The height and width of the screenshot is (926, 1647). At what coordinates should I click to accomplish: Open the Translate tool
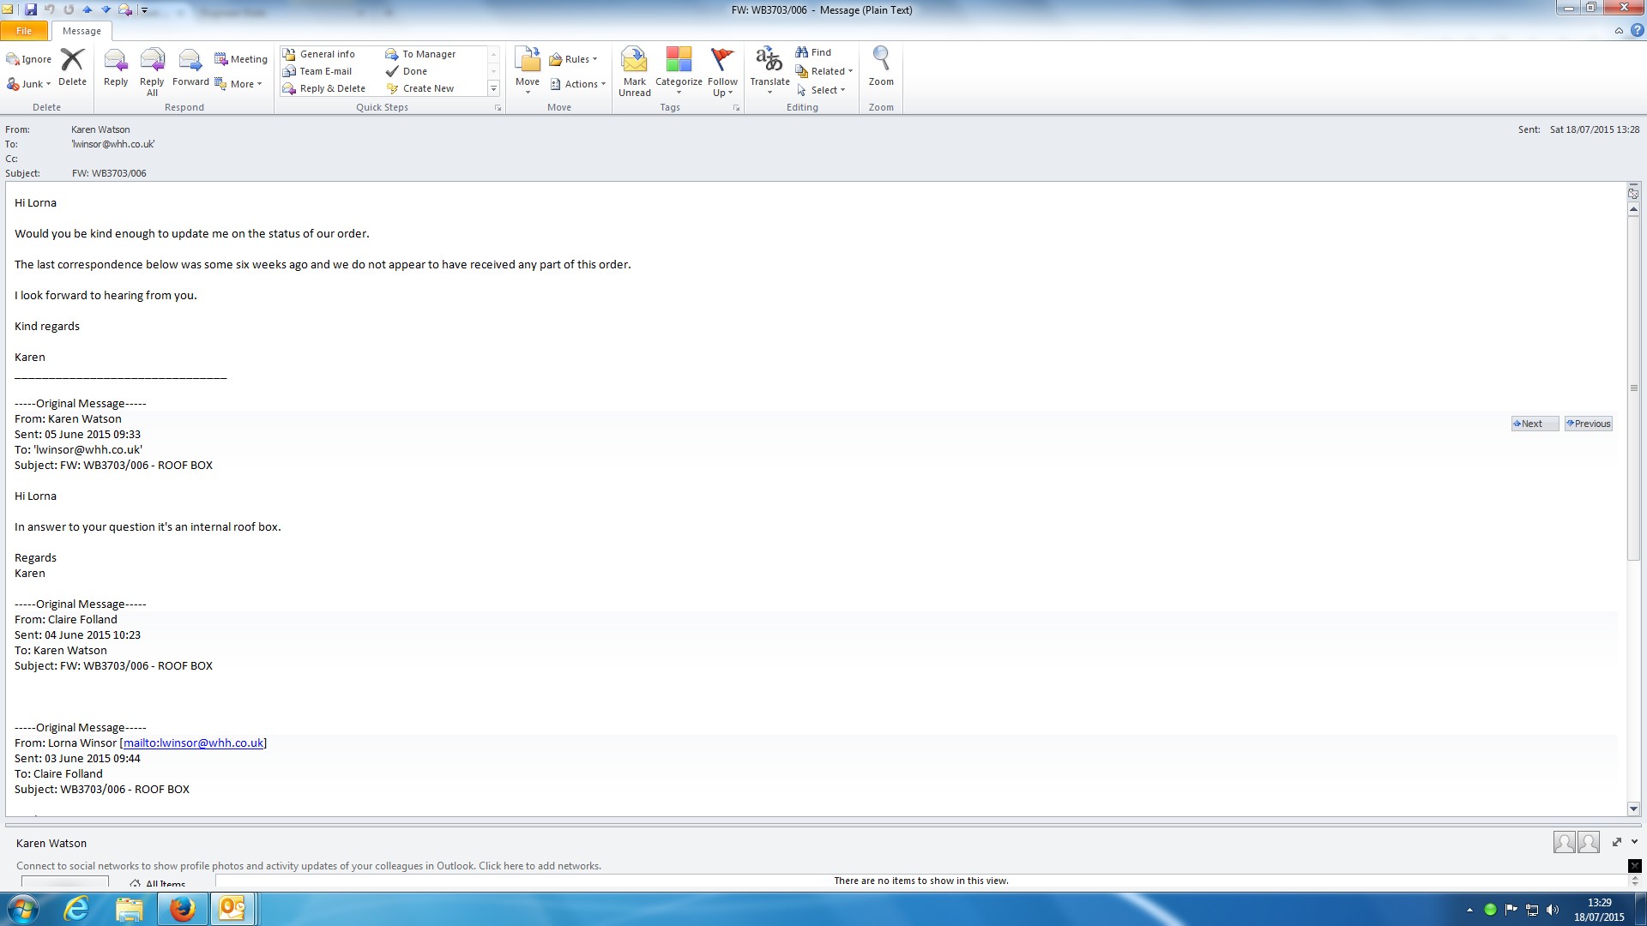pos(769,62)
